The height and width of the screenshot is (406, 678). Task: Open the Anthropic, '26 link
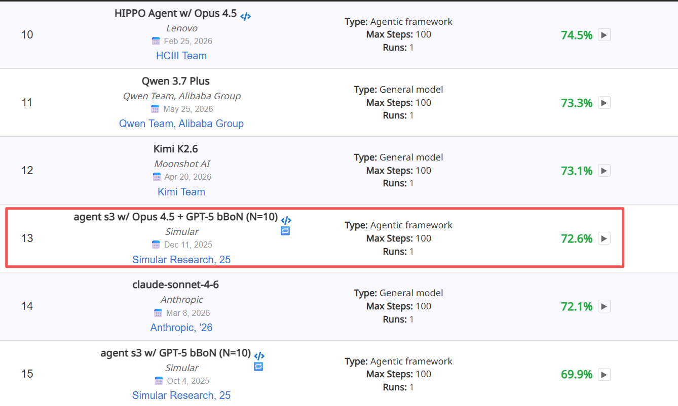(181, 328)
